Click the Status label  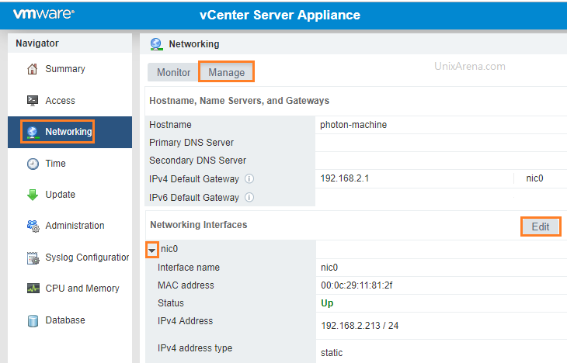tap(171, 302)
